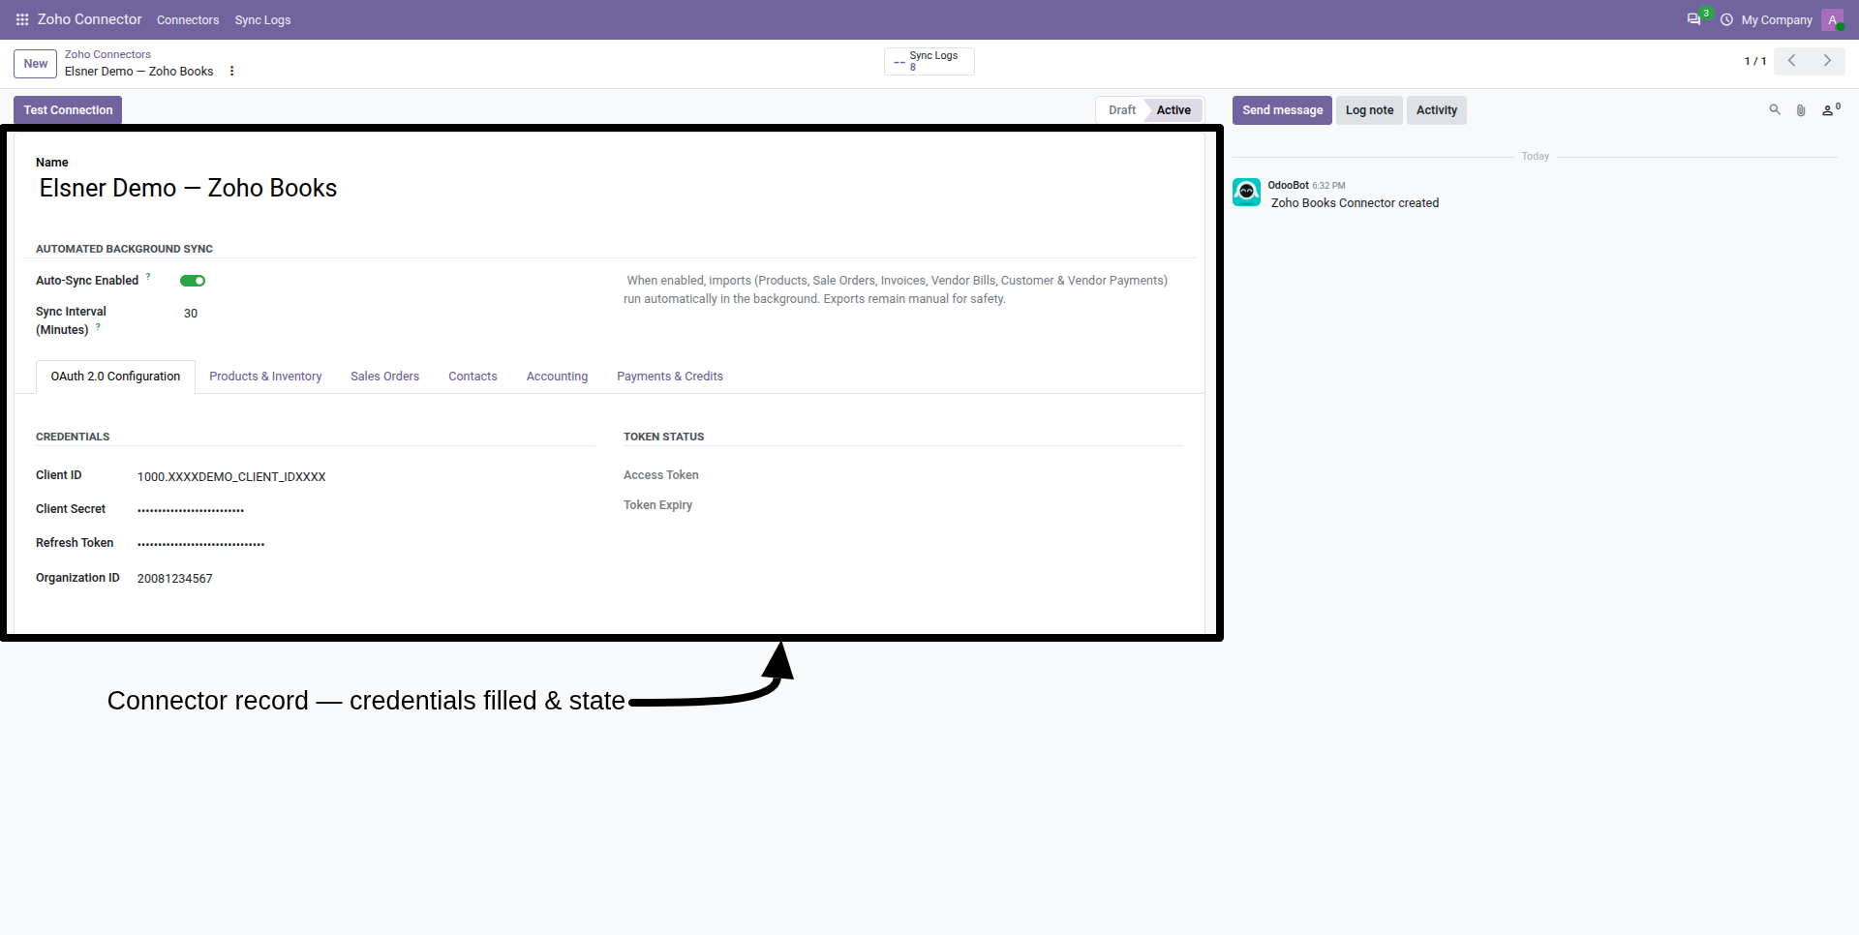
Task: Show help tooltip for Sync Interval
Action: point(98,326)
